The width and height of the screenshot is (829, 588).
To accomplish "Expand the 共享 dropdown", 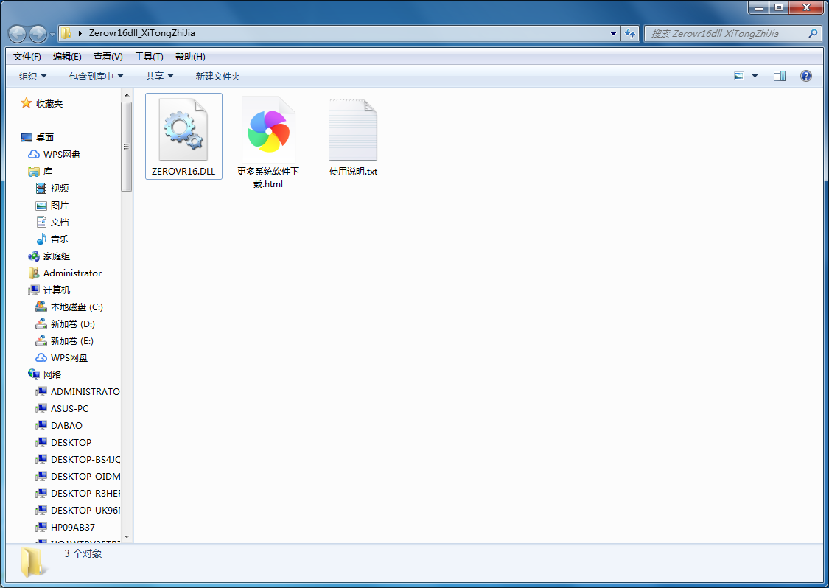I will pos(159,76).
